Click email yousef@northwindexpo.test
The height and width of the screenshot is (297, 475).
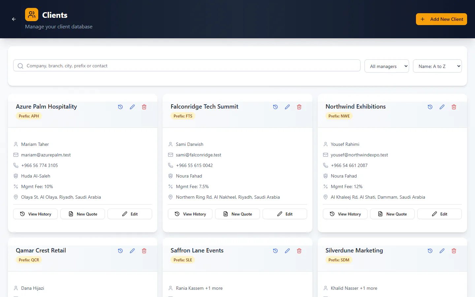(359, 155)
